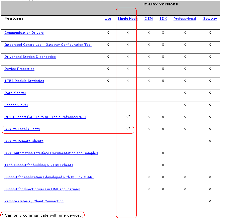Viewport: 227px width, 219px height.
Task: Click the SDK X in OPC to Local Clients row
Action: pos(163,129)
